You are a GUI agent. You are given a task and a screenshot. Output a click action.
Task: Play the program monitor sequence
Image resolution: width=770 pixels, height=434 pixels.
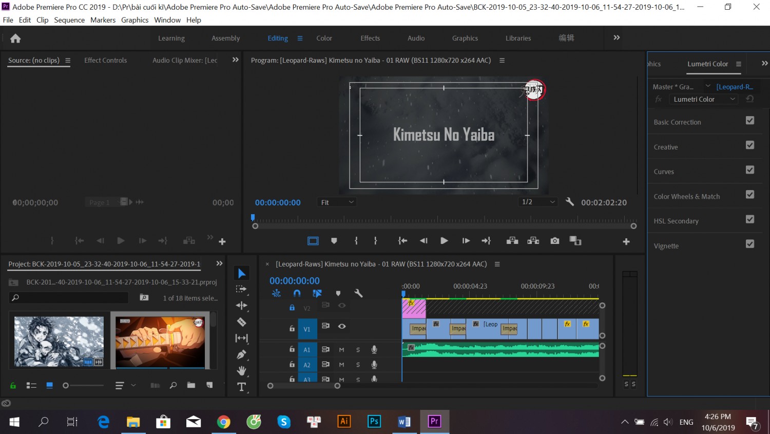coord(444,241)
